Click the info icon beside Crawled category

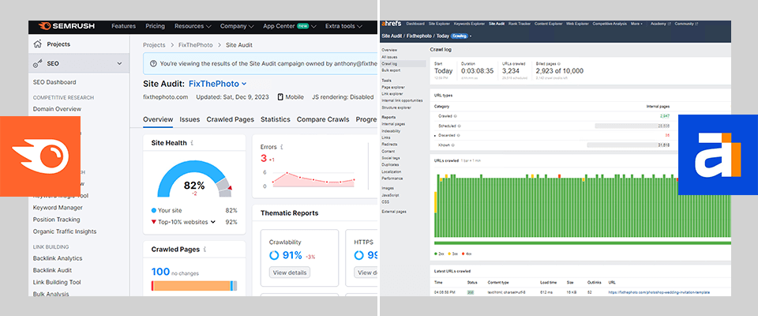click(x=455, y=116)
